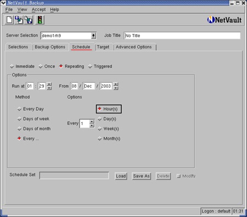Decrease the Every interval value
This screenshot has height=217, width=247.
(92, 125)
